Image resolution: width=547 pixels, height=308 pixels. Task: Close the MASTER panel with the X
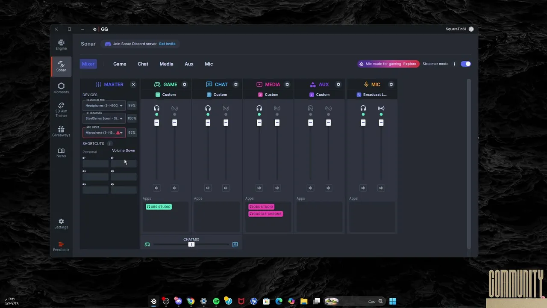[x=133, y=84]
